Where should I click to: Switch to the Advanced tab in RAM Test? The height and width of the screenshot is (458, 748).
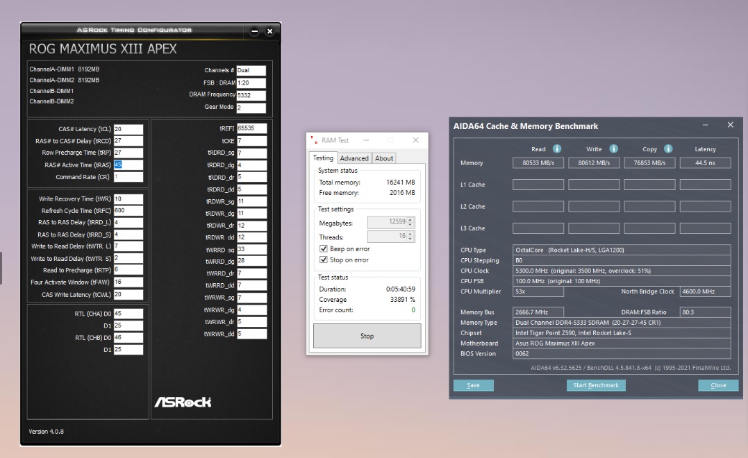coord(354,158)
